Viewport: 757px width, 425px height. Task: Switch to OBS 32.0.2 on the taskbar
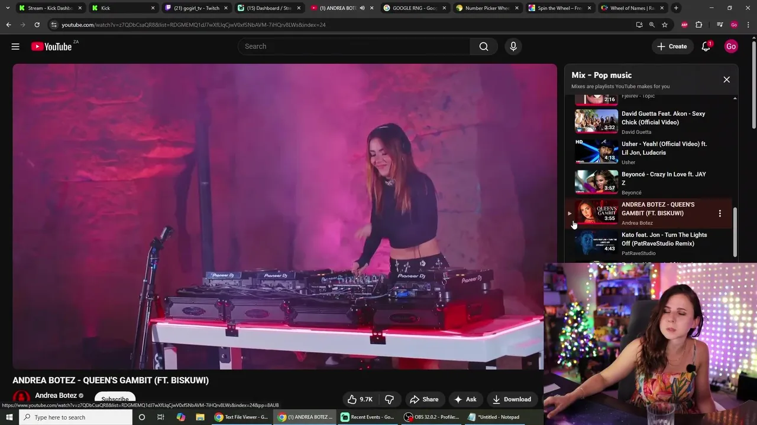432,417
